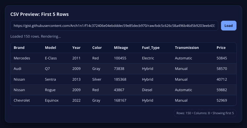247x128 pixels.
Task: Click the rows and columns summary badge
Action: click(x=205, y=113)
